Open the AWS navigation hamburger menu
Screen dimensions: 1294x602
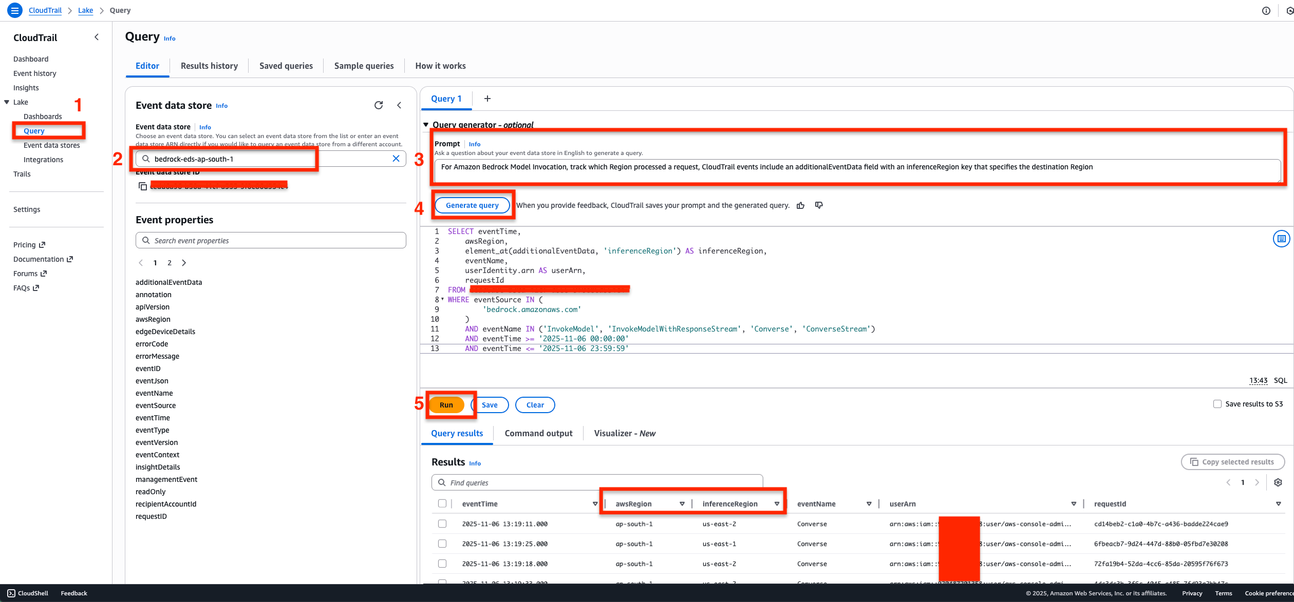[14, 10]
